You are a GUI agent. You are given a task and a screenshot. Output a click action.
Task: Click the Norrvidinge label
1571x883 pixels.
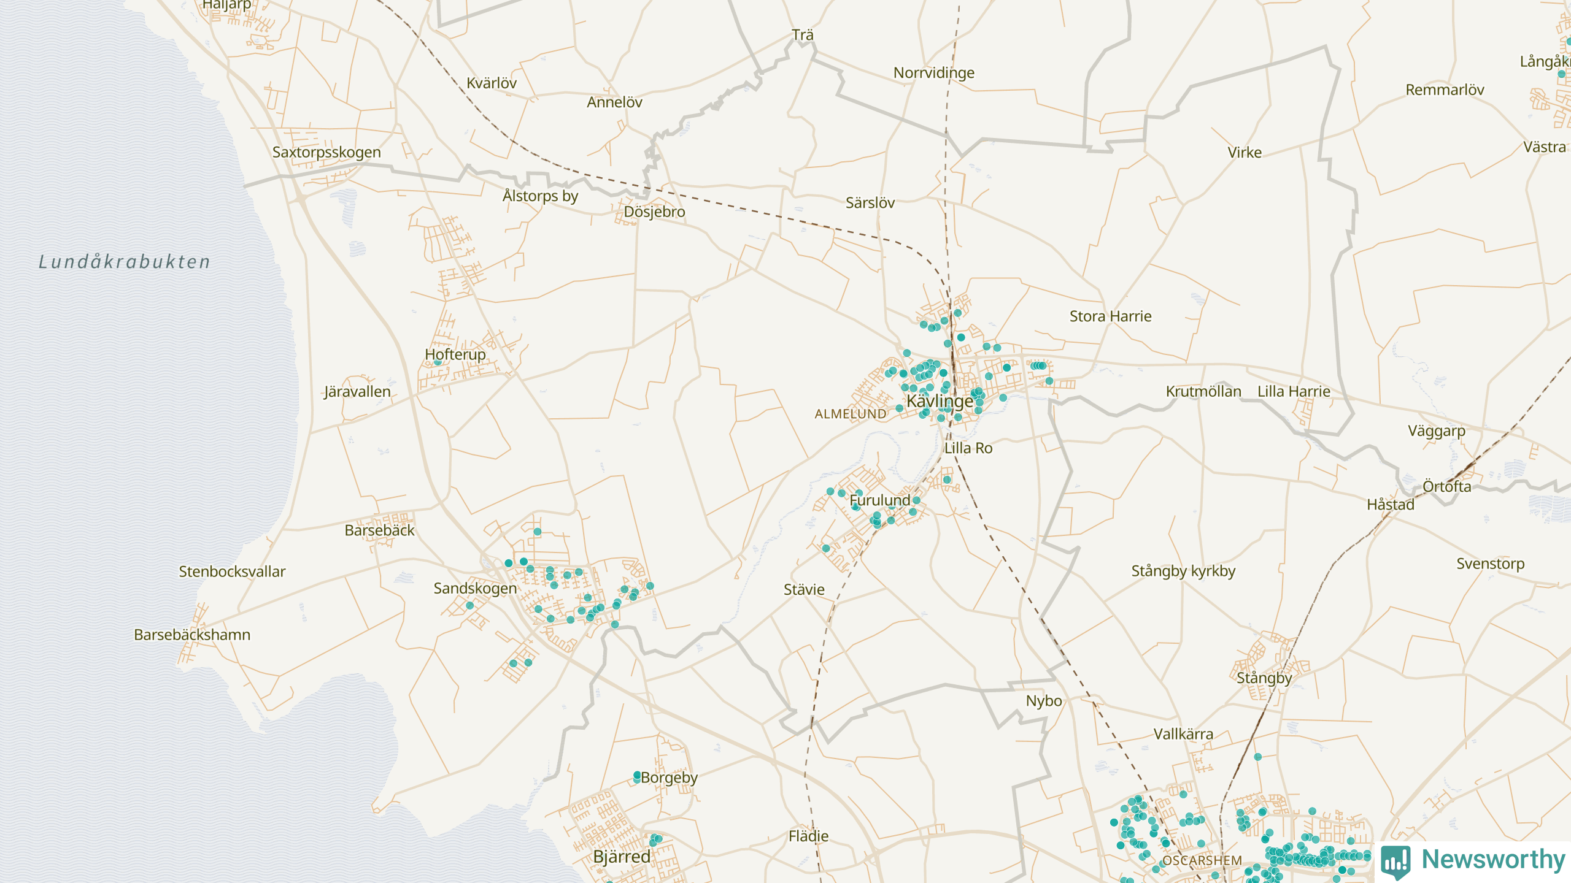click(933, 73)
